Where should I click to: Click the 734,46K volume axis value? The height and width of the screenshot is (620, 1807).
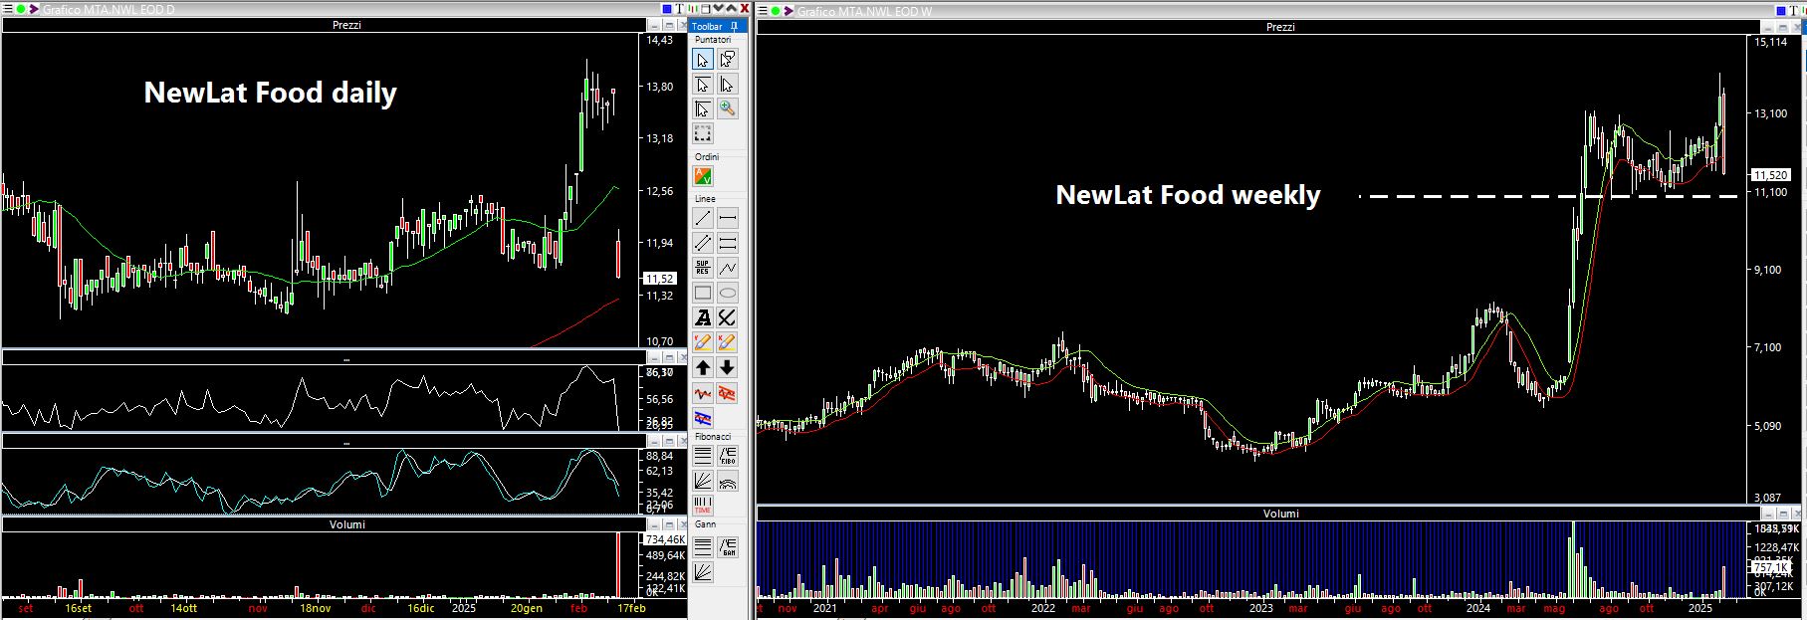click(666, 539)
